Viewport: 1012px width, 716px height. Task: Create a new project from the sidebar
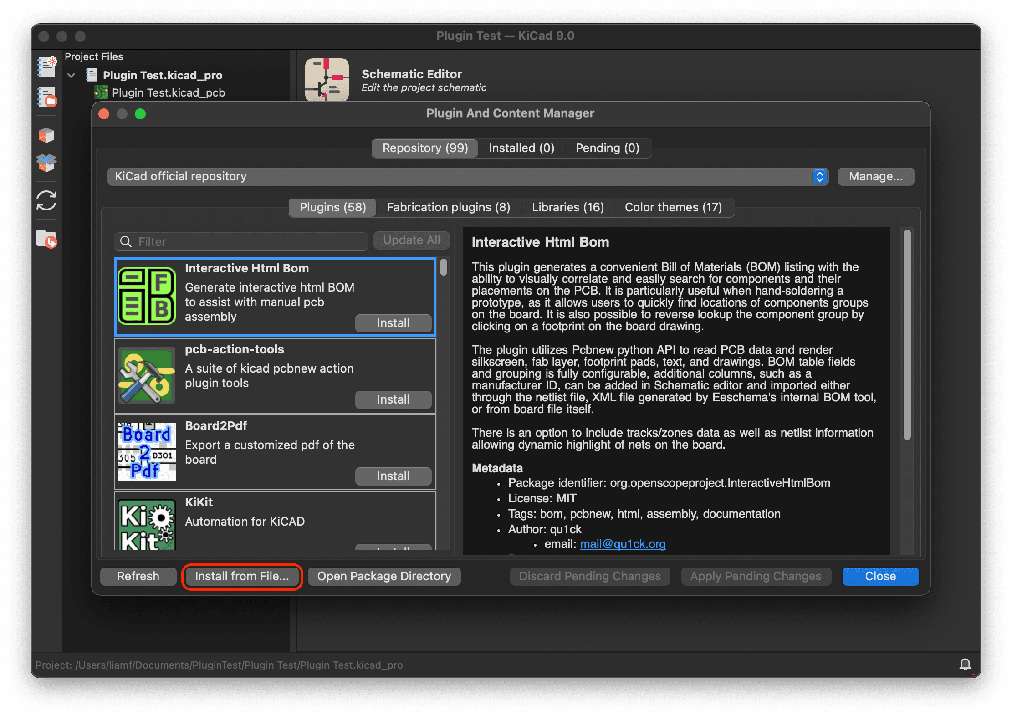tap(46, 67)
